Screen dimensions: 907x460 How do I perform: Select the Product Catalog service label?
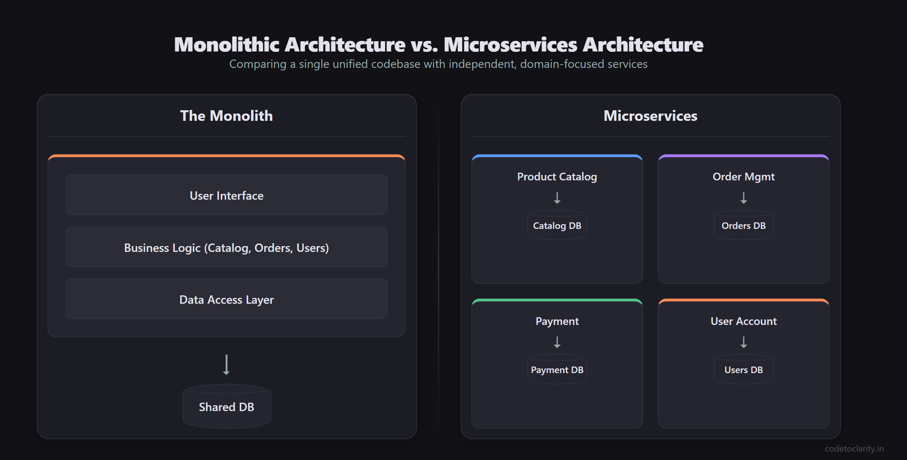tap(557, 177)
